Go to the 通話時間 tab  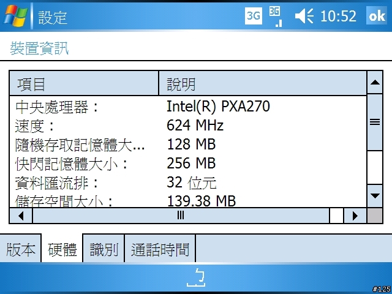160,249
